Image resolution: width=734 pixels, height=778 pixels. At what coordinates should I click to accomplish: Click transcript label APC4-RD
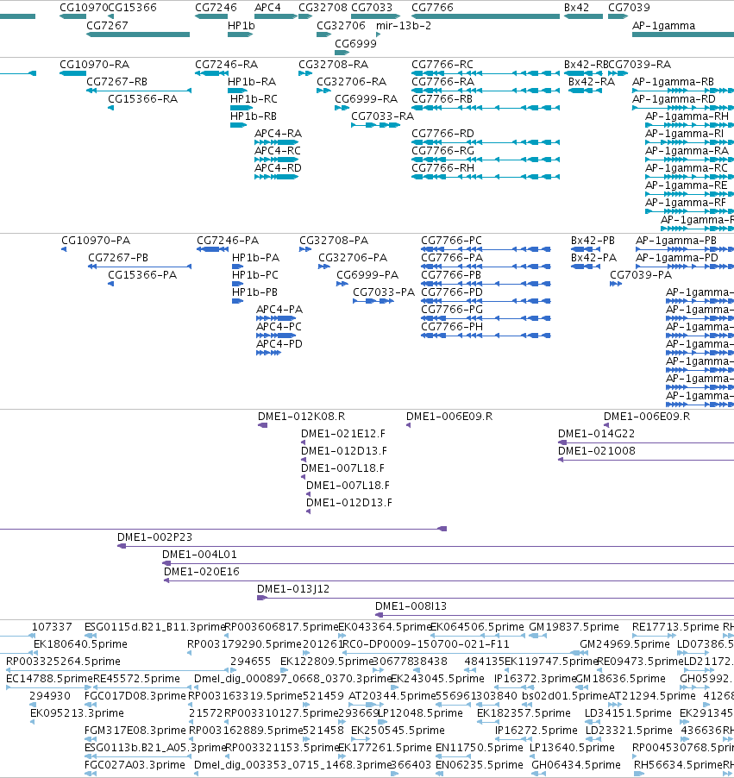(x=278, y=168)
